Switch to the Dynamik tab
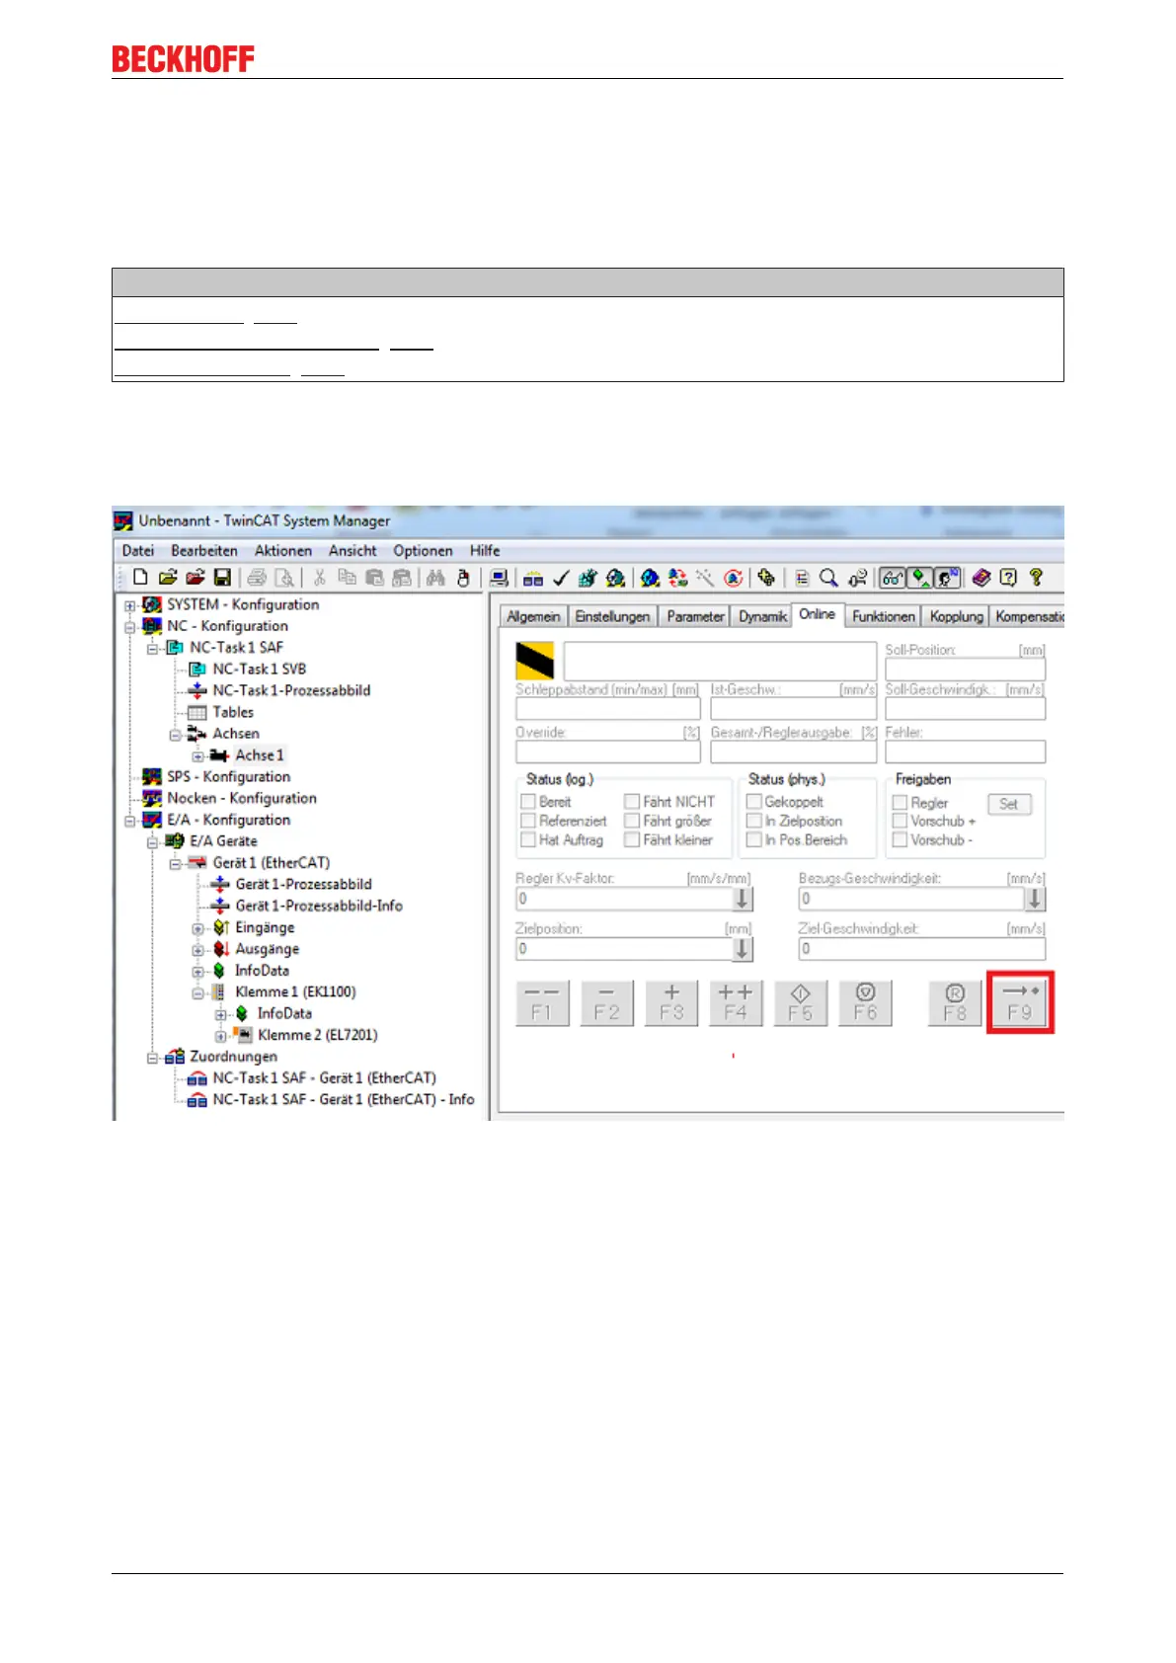Screen dimensions: 1176x1663 (x=762, y=616)
